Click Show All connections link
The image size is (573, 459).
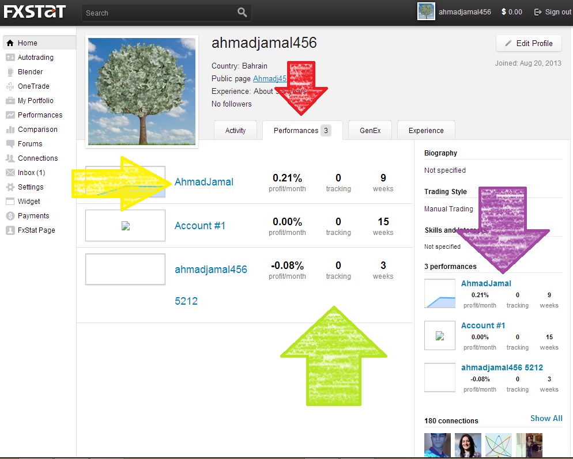coord(546,418)
